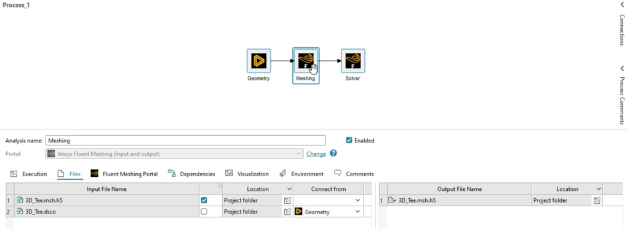
Task: Click the Process_1 title
Action: pos(16,5)
